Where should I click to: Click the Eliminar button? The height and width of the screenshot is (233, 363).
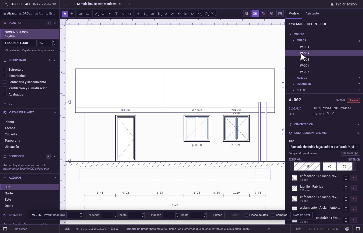pos(353,100)
